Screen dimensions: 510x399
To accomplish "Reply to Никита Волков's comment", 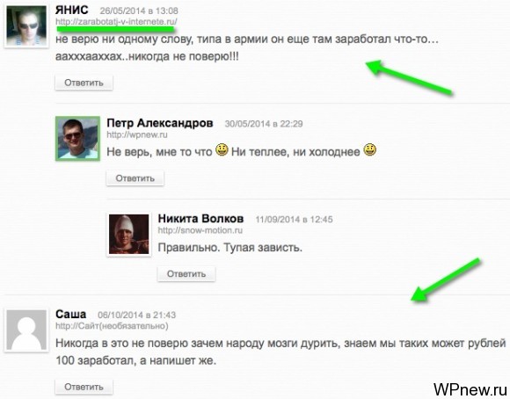I will click(186, 274).
